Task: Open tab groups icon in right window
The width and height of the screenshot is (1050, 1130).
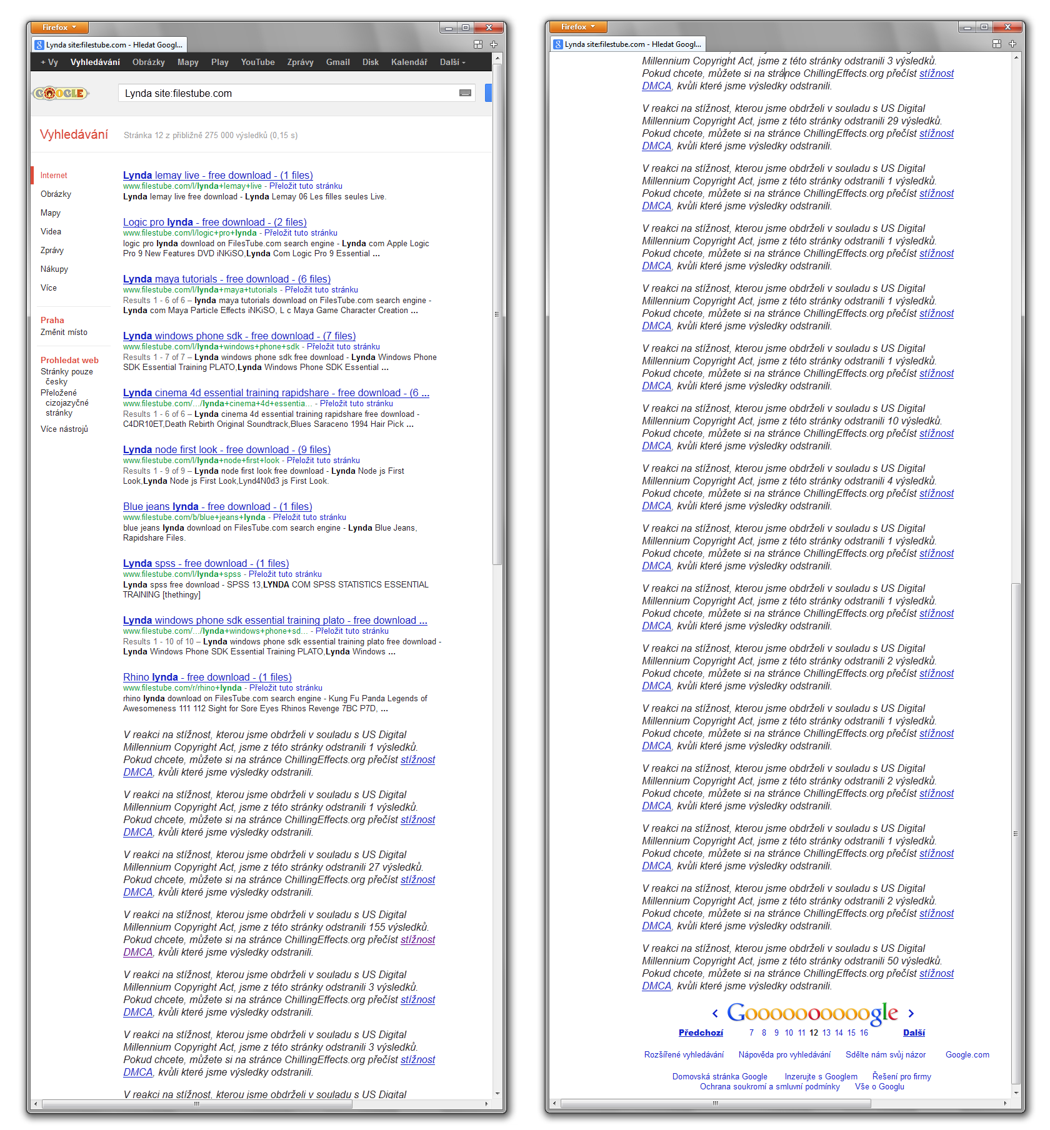Action: [997, 44]
